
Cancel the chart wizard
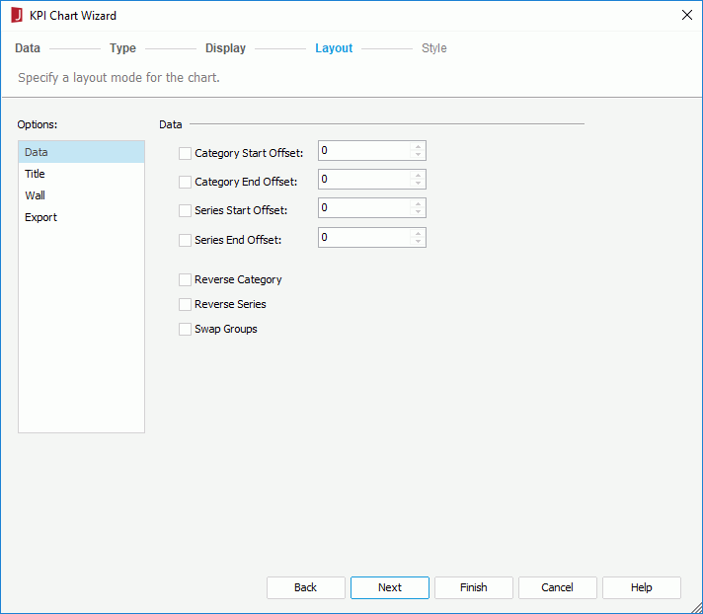tap(557, 587)
